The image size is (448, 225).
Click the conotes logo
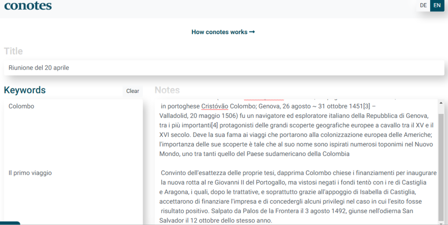click(28, 6)
